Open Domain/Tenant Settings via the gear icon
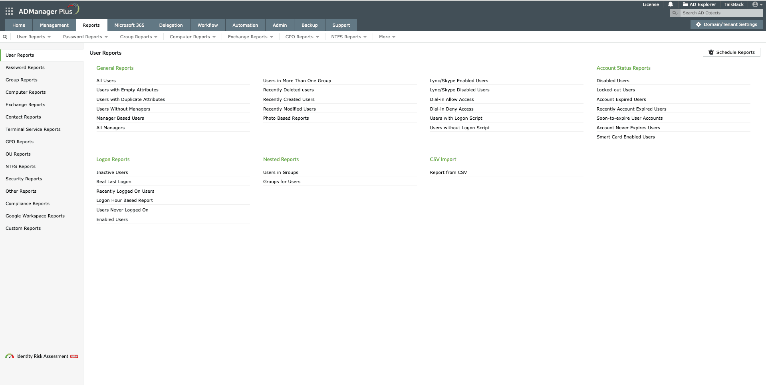Image resolution: width=766 pixels, height=385 pixels. 699,24
